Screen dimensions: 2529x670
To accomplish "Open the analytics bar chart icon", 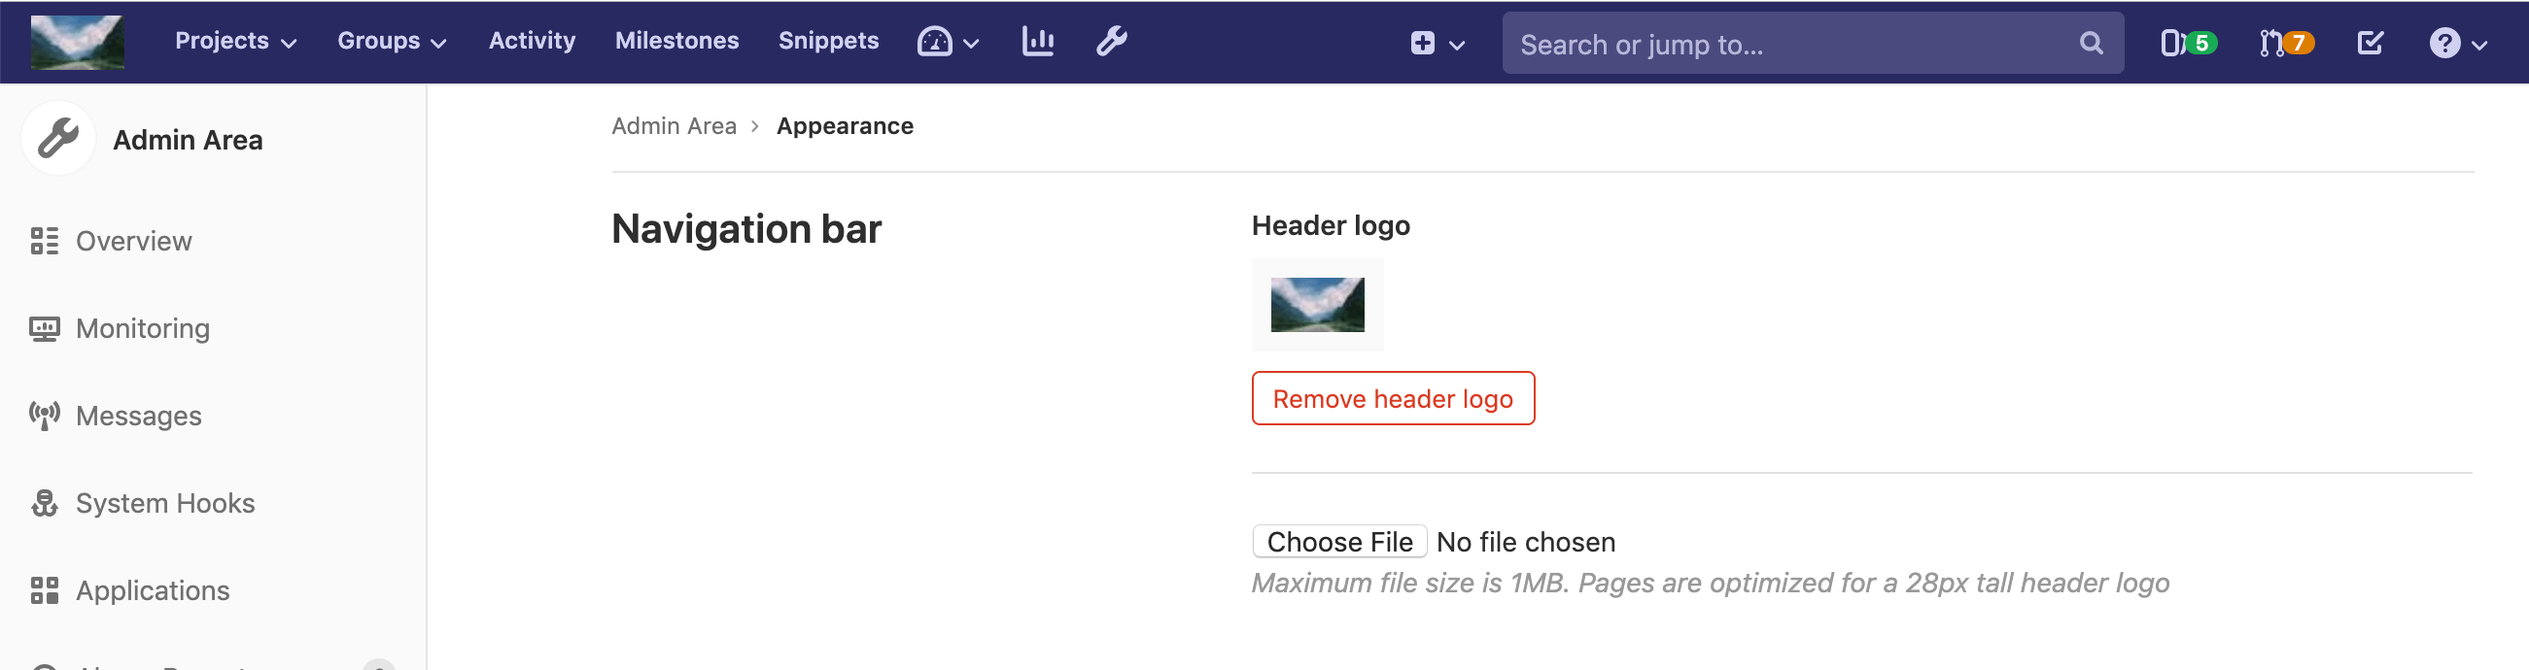I will click(x=1037, y=41).
